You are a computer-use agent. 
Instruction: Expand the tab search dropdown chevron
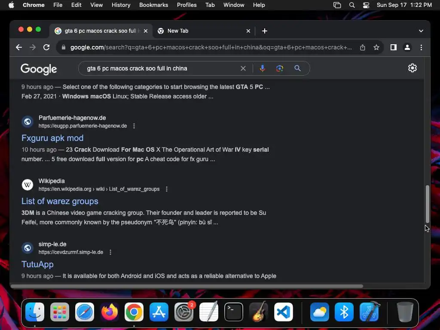click(421, 31)
